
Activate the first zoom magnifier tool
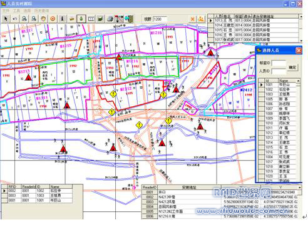[24, 19]
